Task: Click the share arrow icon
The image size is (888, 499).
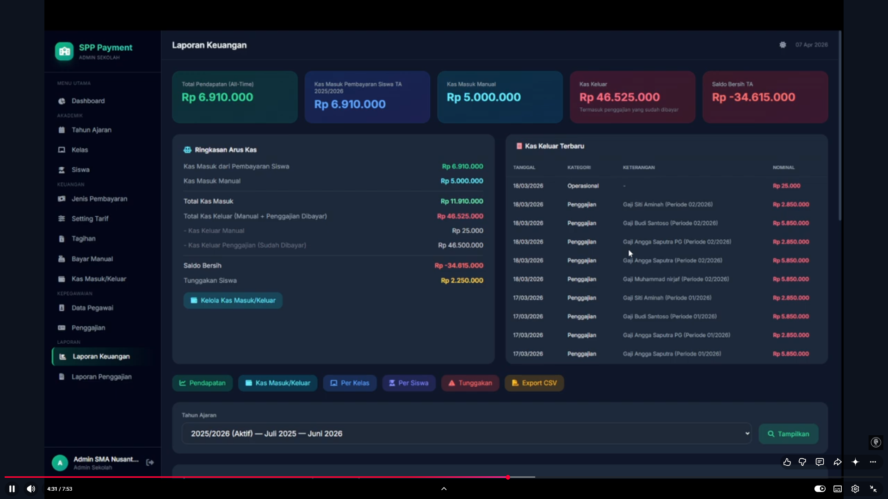Action: coord(838,462)
